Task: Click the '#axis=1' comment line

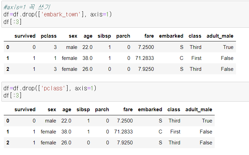Action: (x=27, y=7)
